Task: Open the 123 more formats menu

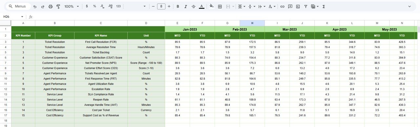Action: pos(118,6)
